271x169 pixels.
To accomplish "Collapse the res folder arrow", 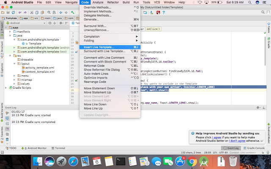I will pyautogui.click(x=10, y=56).
